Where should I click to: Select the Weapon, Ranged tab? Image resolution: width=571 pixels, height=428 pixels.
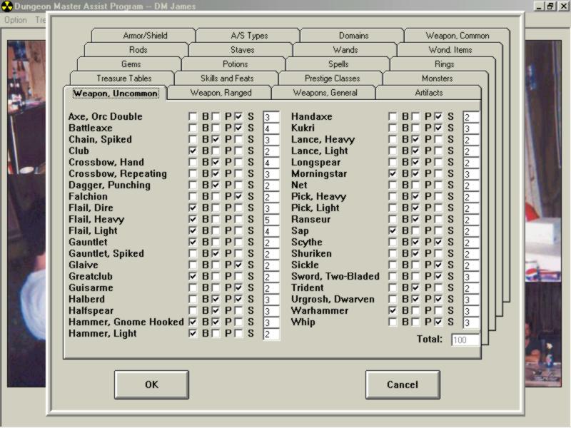click(x=219, y=93)
